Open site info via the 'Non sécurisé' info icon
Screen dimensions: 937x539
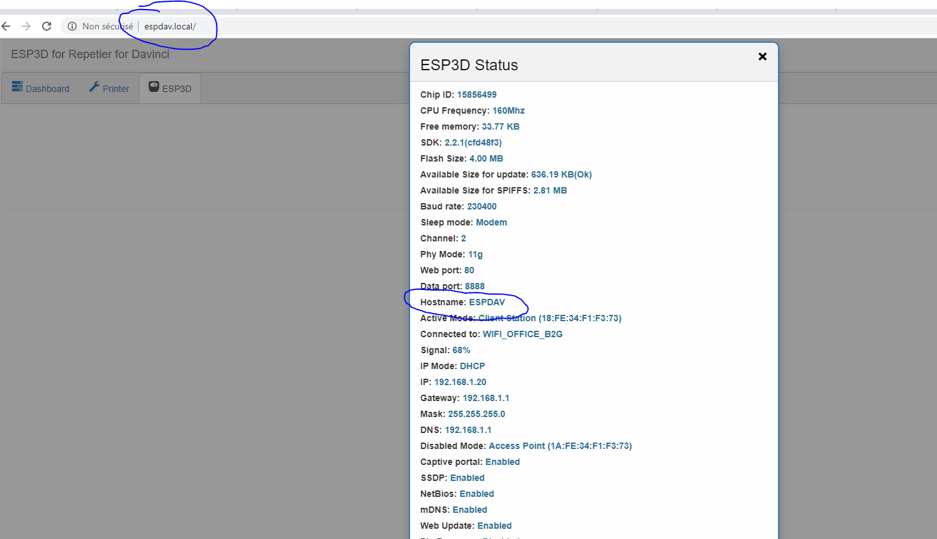(71, 26)
